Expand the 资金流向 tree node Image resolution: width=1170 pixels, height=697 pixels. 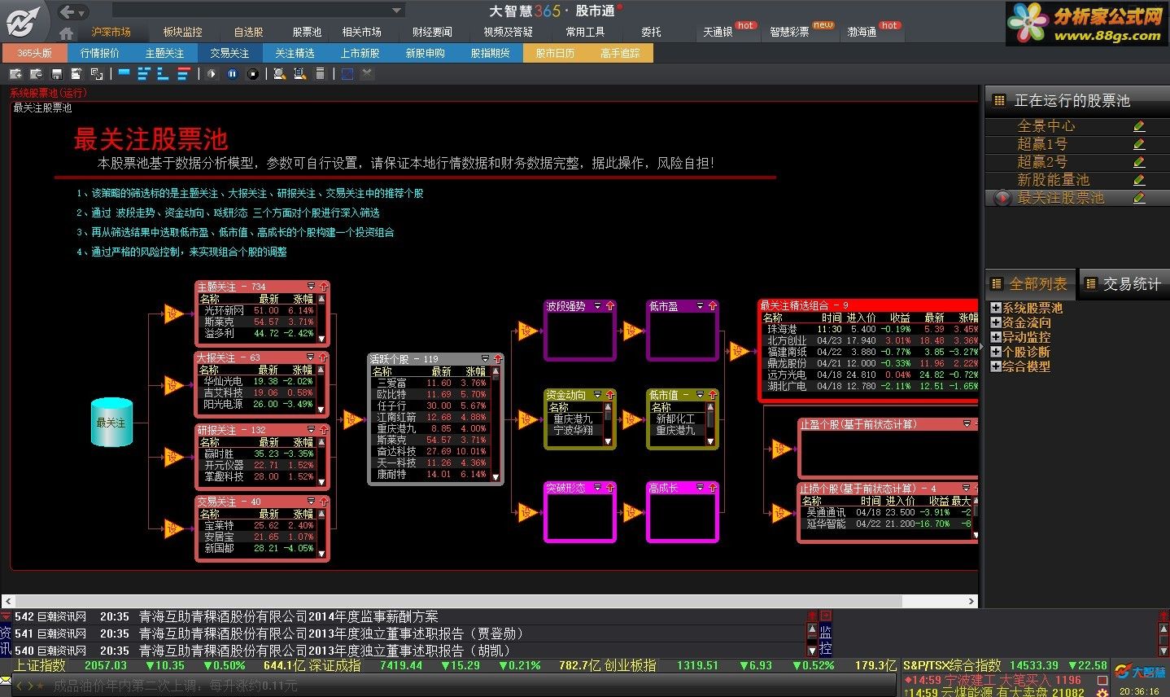(x=996, y=322)
